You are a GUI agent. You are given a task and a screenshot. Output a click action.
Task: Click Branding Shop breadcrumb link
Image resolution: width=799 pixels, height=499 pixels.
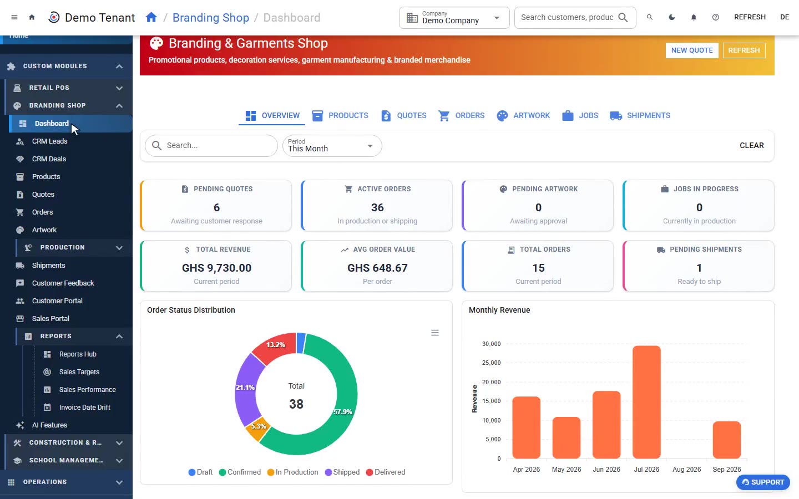tap(211, 17)
